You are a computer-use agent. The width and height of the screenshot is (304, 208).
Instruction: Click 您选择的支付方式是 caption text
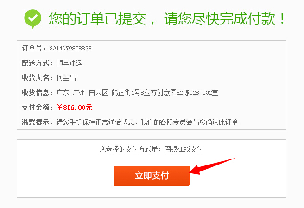tap(130, 149)
